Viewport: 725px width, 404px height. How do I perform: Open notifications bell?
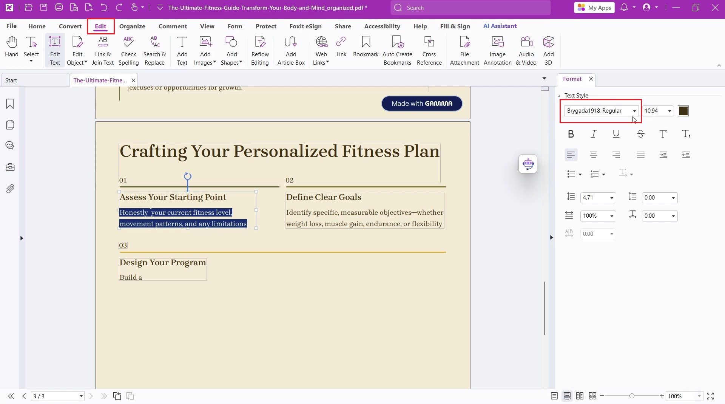624,8
